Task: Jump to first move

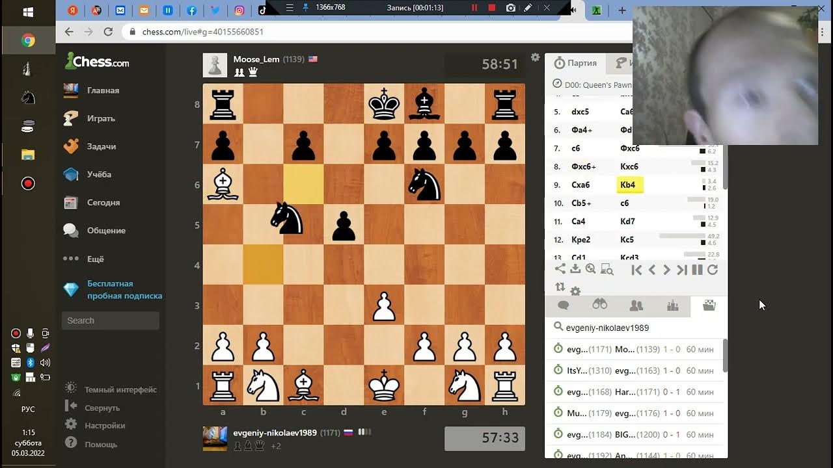Action: tap(636, 270)
